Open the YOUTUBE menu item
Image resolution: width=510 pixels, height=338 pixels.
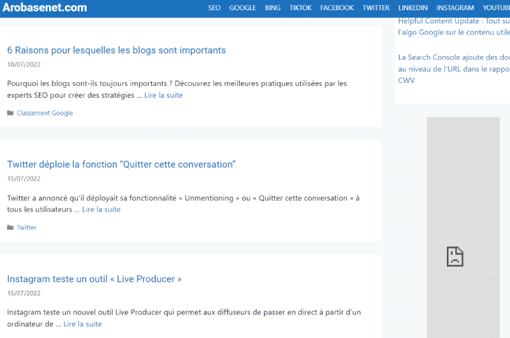click(497, 8)
